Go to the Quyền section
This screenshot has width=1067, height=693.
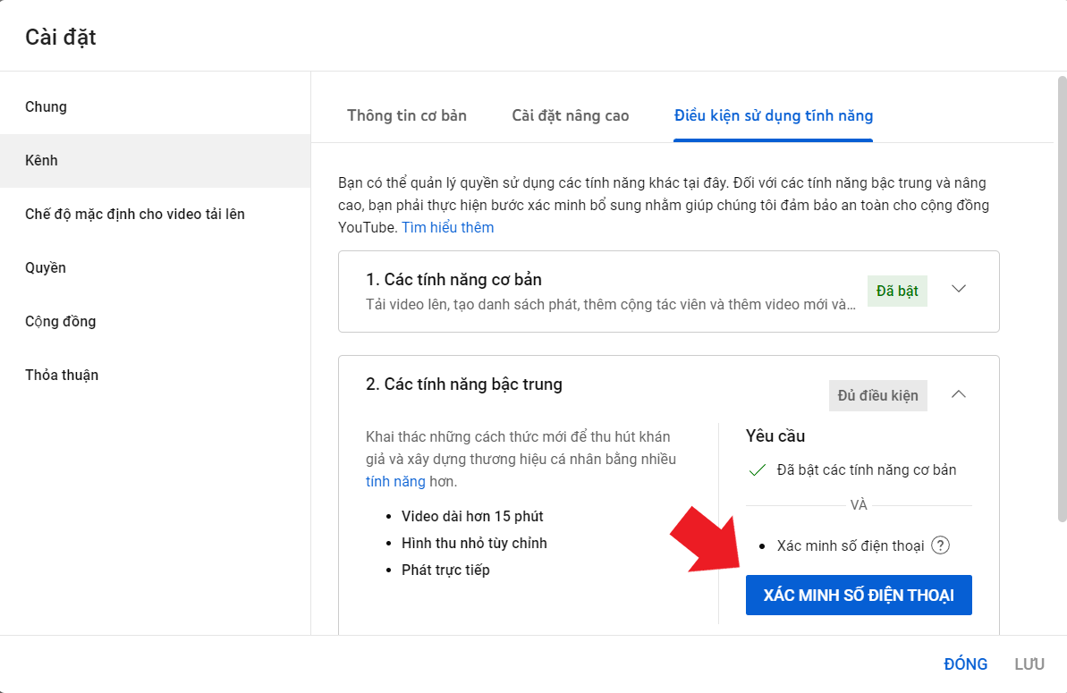(x=46, y=268)
